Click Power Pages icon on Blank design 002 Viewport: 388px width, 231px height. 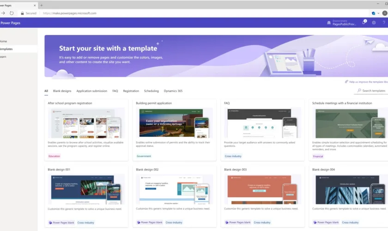coord(139,222)
